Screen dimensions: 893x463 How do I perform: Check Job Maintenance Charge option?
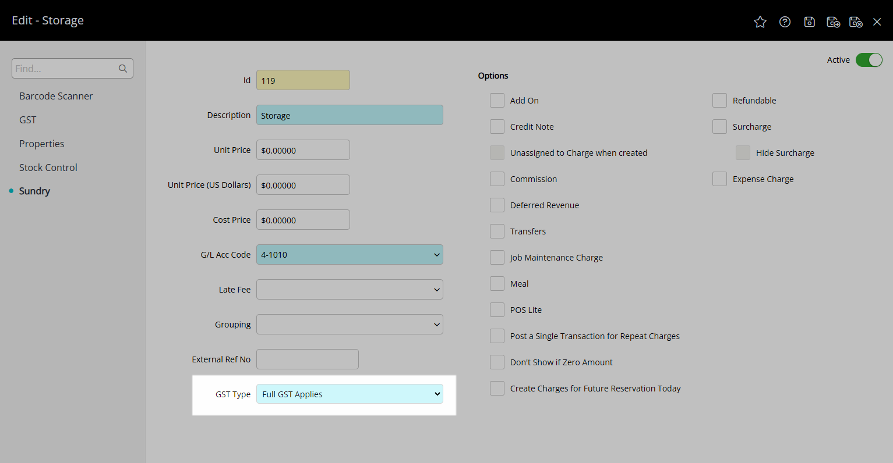coord(497,258)
